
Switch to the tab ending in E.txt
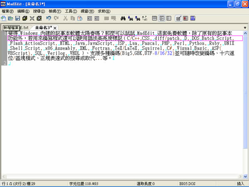[x=24, y=28]
